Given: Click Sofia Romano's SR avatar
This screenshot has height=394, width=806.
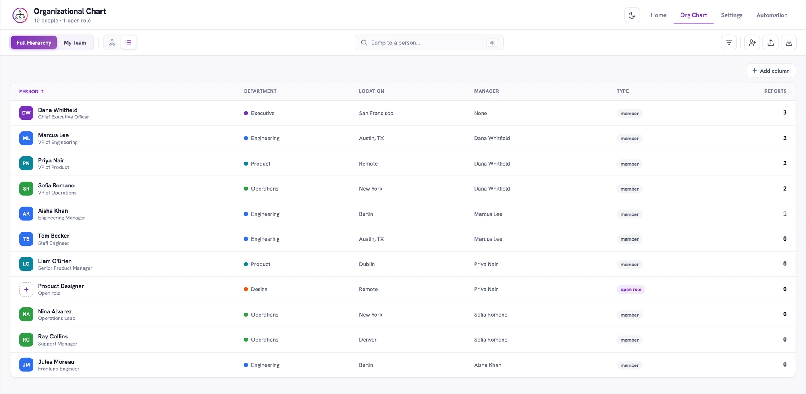Looking at the screenshot, I should 26,189.
